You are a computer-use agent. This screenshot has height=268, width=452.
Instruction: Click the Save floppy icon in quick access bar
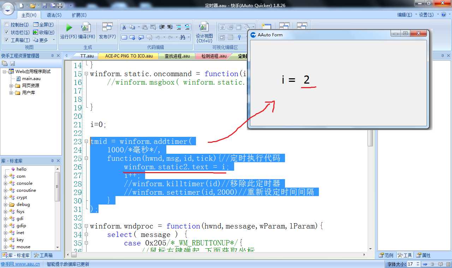point(44,6)
